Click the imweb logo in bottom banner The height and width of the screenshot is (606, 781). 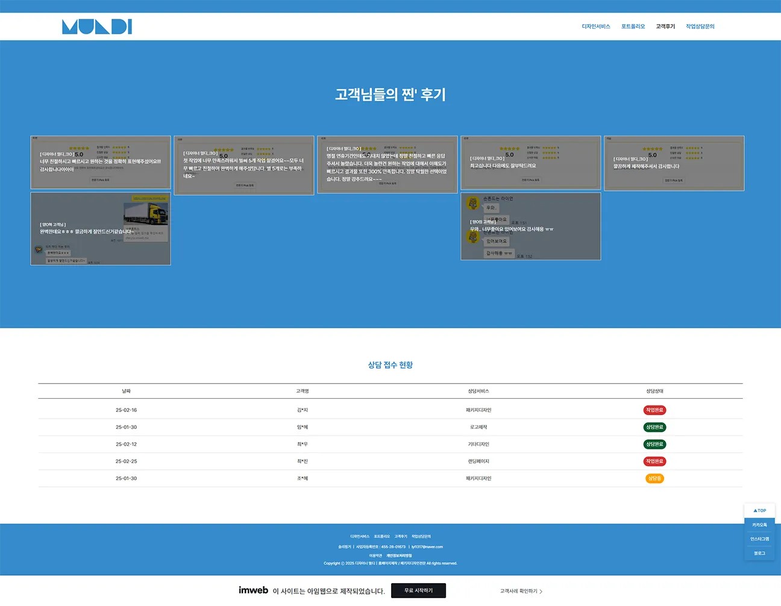click(x=253, y=590)
